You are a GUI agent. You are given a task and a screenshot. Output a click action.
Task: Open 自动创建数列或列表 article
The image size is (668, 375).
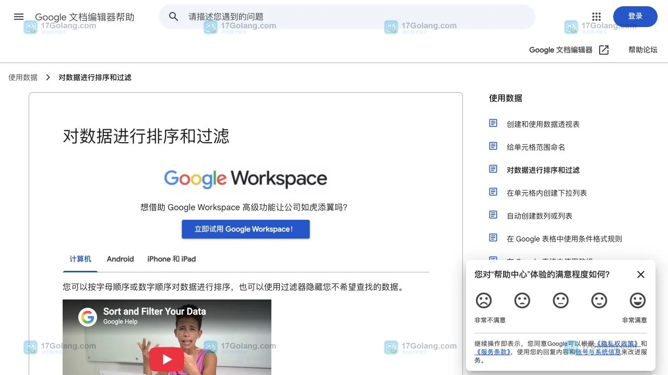click(x=540, y=216)
